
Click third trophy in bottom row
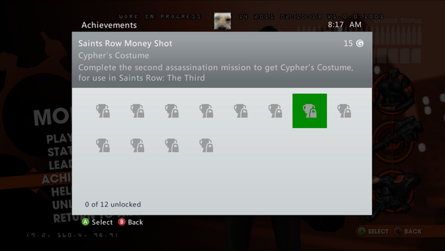172,145
